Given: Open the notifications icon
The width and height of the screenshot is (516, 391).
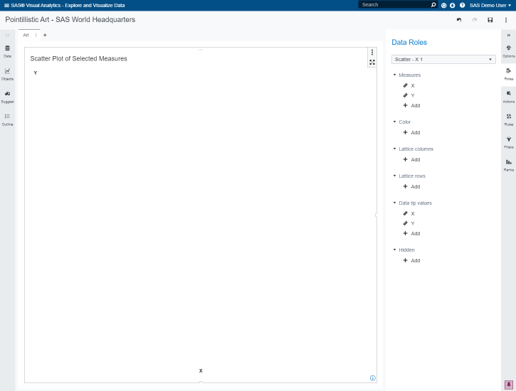Looking at the screenshot, I should coord(453,5).
